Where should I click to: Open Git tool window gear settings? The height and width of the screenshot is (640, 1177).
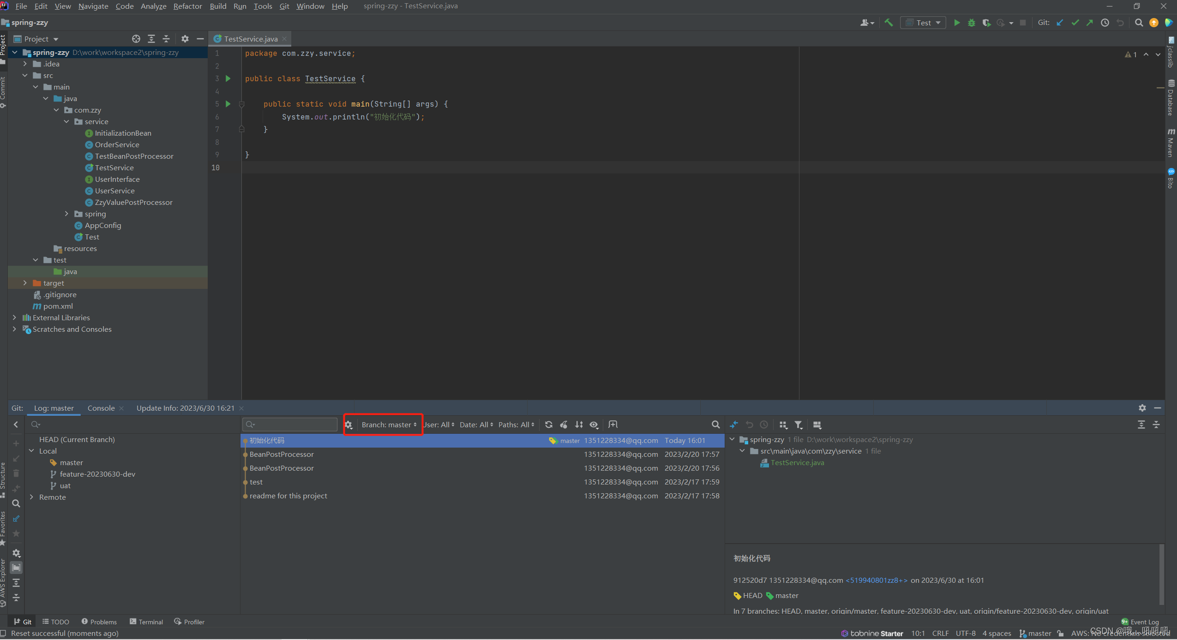coord(1142,408)
